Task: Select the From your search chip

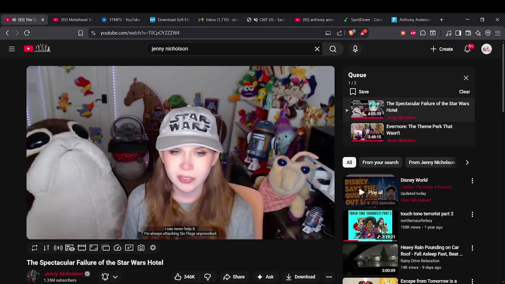Action: coord(380,163)
